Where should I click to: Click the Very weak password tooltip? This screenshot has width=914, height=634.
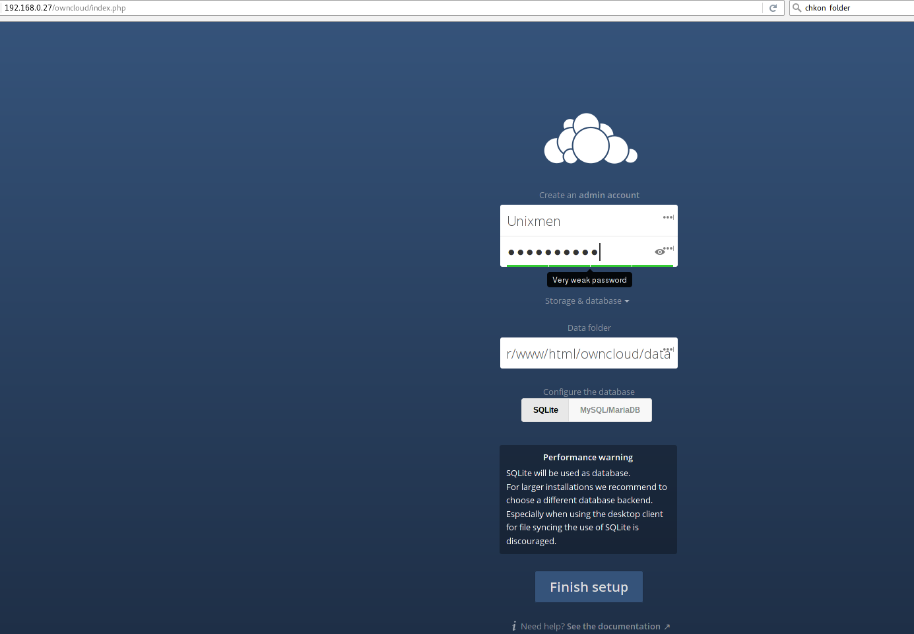[x=589, y=280]
